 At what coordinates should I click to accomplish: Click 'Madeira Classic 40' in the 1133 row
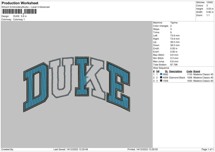click(x=203, y=74)
